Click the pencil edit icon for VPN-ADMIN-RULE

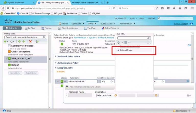click(x=58, y=81)
